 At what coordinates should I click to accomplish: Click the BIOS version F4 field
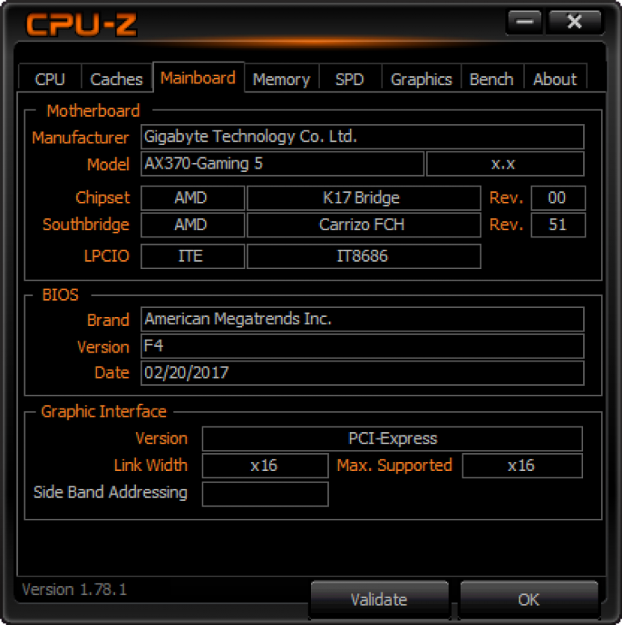point(362,345)
